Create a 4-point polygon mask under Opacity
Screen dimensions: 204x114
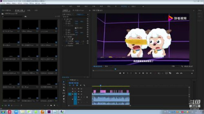(70, 39)
